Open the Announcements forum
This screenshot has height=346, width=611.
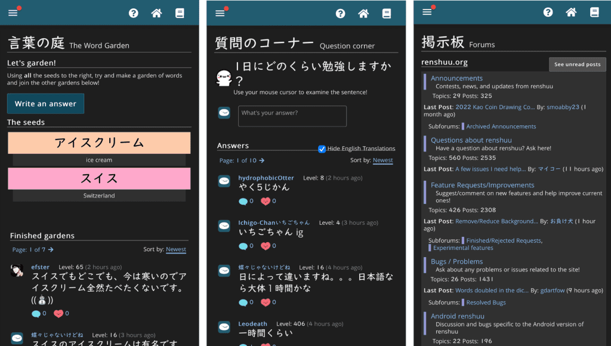456,78
